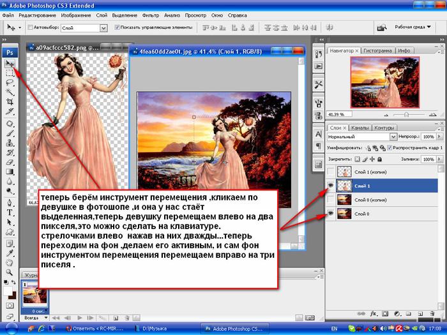Toggle lock transparent pixels

coord(357,160)
